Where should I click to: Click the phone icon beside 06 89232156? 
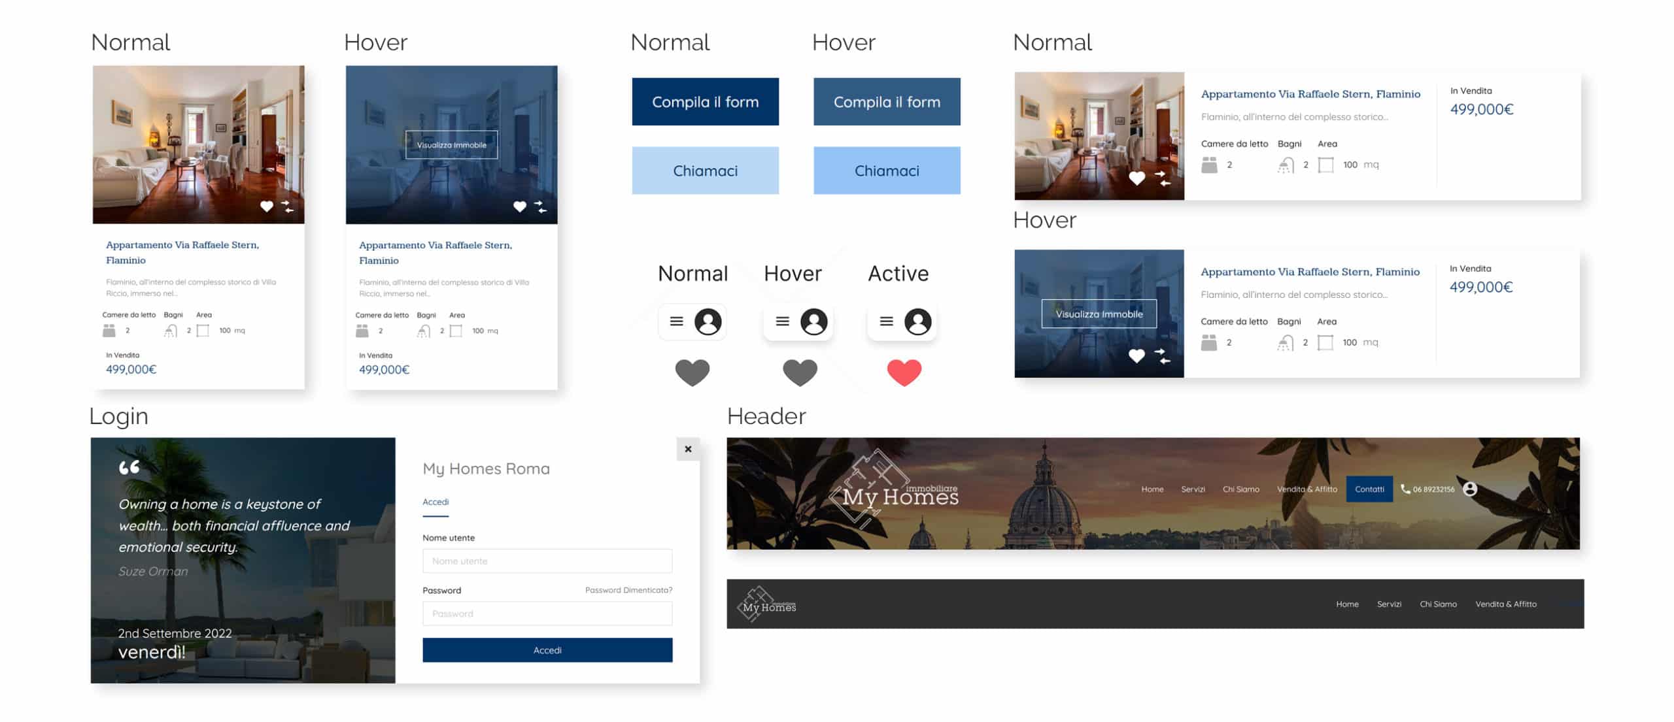1405,489
